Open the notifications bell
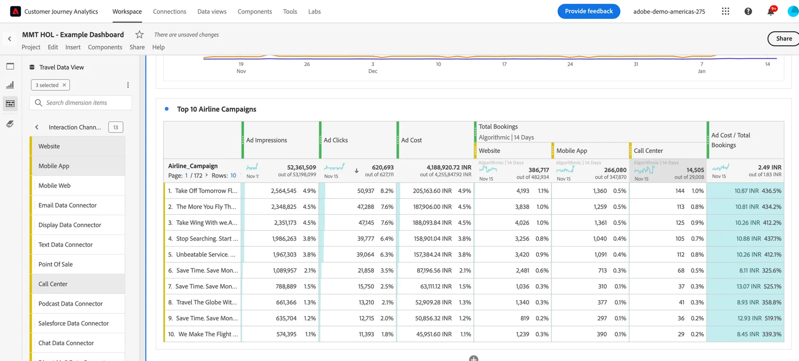This screenshot has width=799, height=361. pos(771,11)
